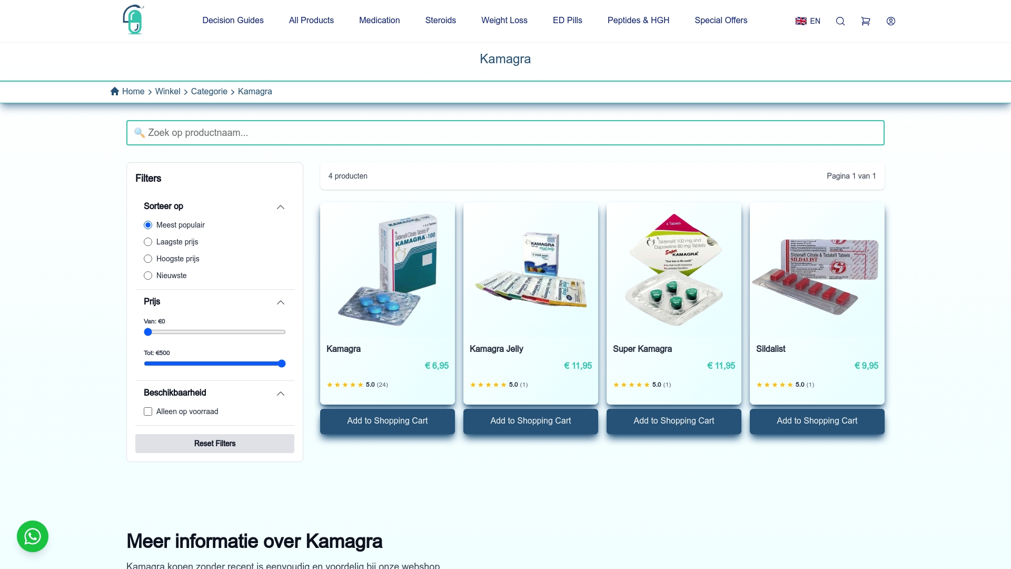Viewport: 1011px width, 569px height.
Task: Go to Categorie breadcrumb link
Action: [209, 91]
